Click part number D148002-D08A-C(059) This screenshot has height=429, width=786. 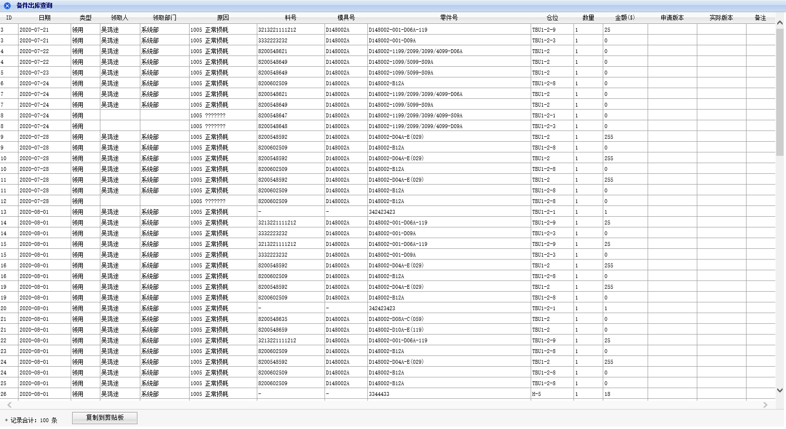click(x=396, y=319)
